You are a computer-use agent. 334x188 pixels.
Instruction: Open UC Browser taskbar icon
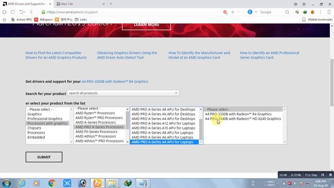coord(98,183)
